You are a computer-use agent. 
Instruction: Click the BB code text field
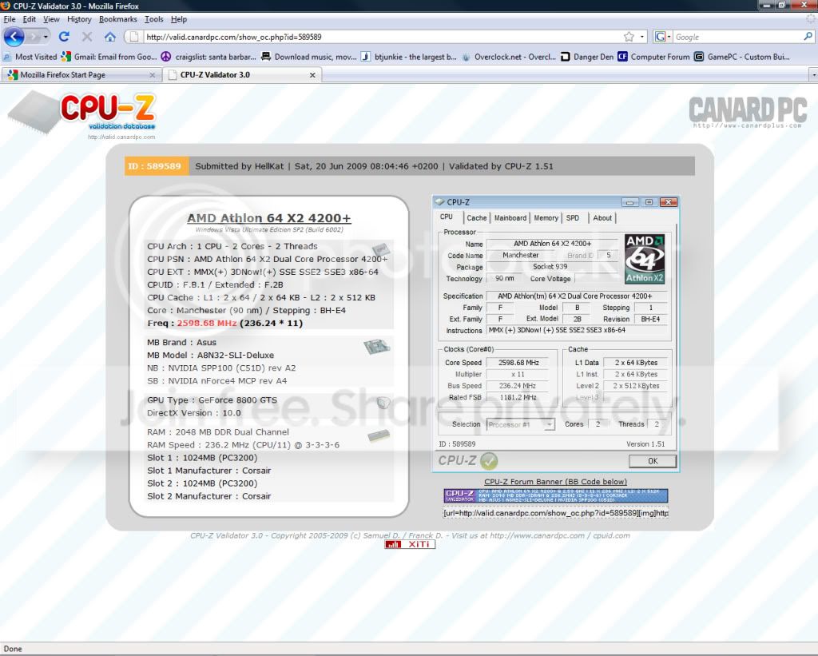(555, 513)
